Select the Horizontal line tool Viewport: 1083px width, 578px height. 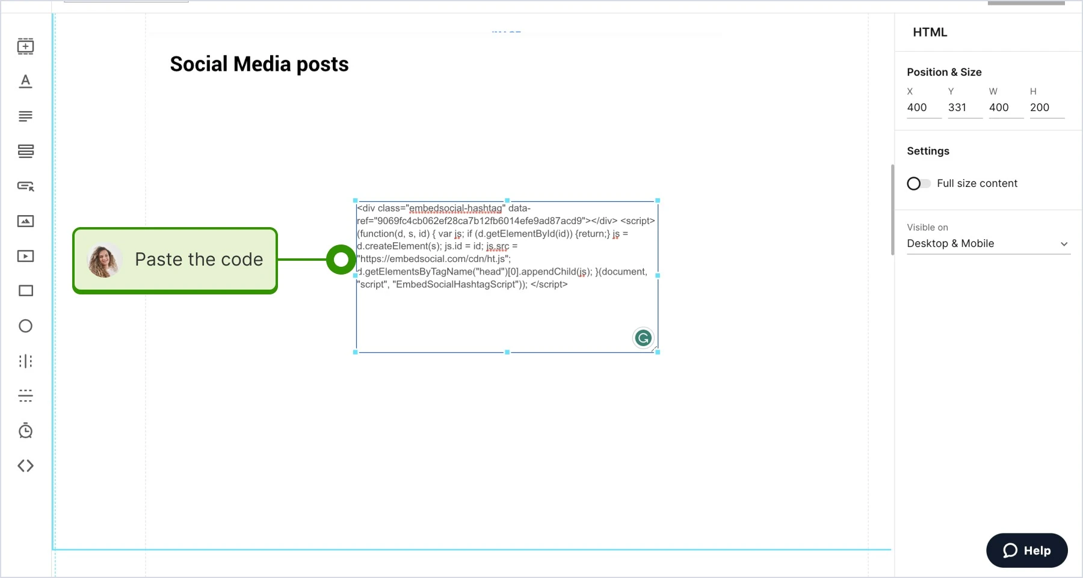pyautogui.click(x=25, y=396)
